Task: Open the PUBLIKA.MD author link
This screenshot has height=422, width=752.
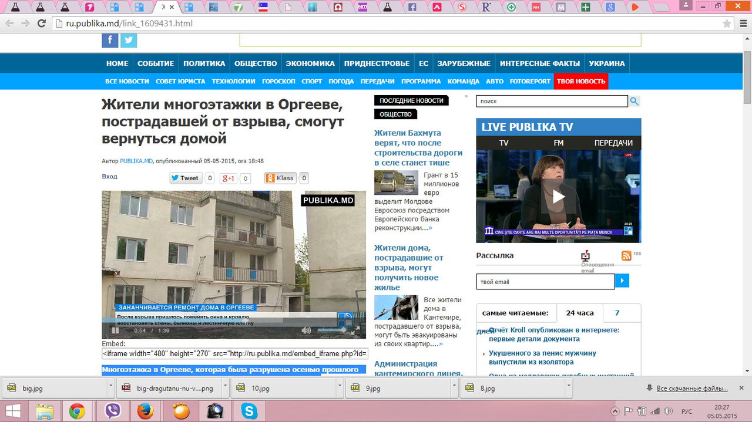Action: tap(136, 161)
